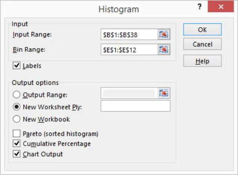This screenshot has width=238, height=175.
Task: Click the Cancel button
Action: [202, 44]
